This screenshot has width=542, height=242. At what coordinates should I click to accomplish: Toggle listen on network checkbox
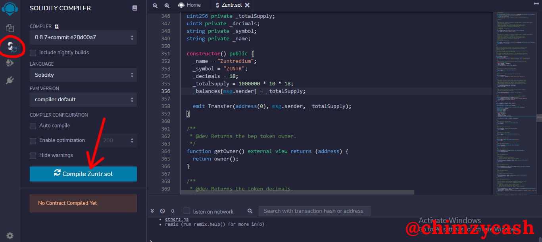187,211
